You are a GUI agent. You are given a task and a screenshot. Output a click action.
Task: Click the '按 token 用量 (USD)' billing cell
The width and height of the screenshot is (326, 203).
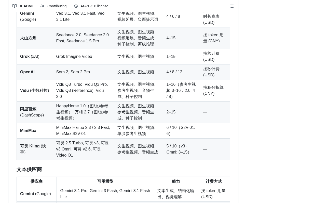[214, 194]
